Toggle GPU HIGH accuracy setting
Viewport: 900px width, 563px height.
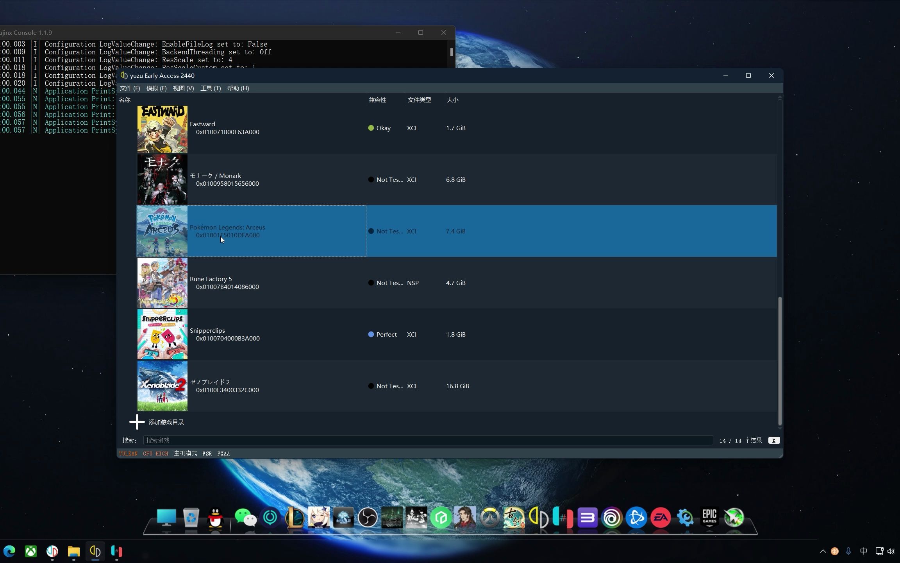point(155,454)
